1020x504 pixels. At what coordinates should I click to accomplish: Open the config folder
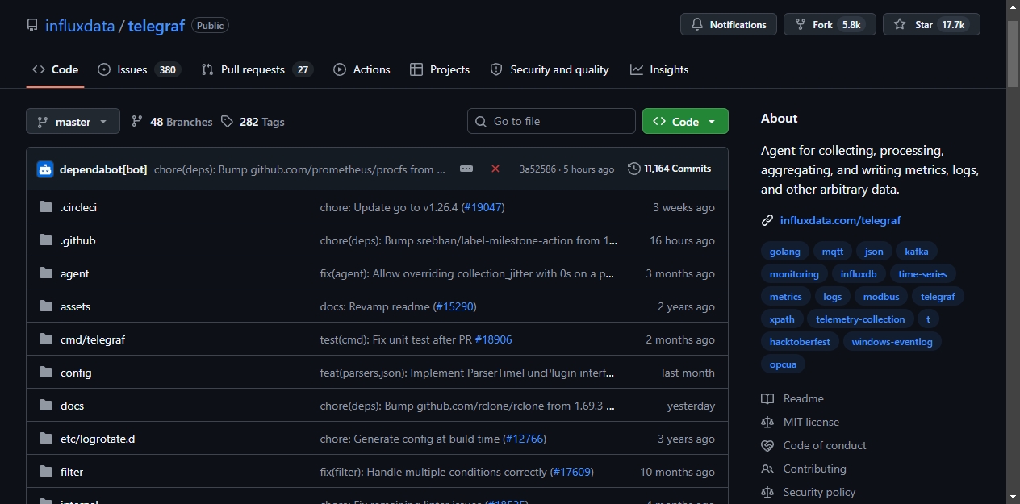tap(76, 373)
